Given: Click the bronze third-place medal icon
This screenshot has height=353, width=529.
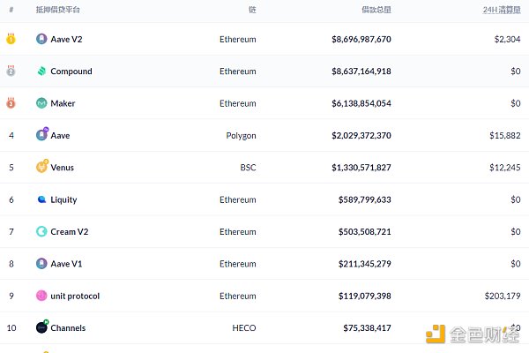Looking at the screenshot, I should (11, 103).
